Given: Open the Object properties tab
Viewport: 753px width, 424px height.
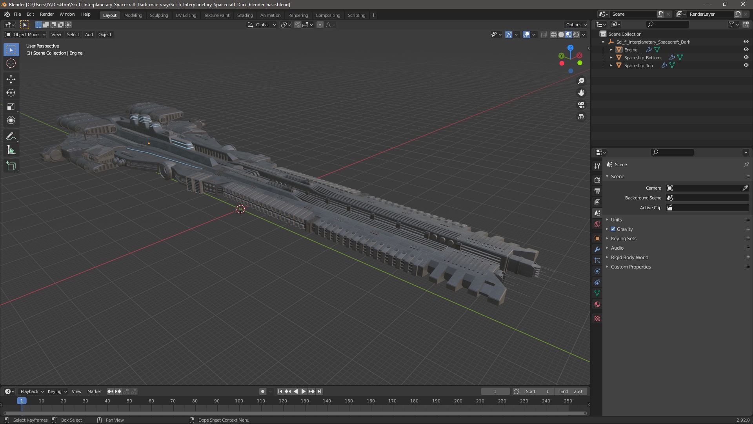Looking at the screenshot, I should point(597,238).
